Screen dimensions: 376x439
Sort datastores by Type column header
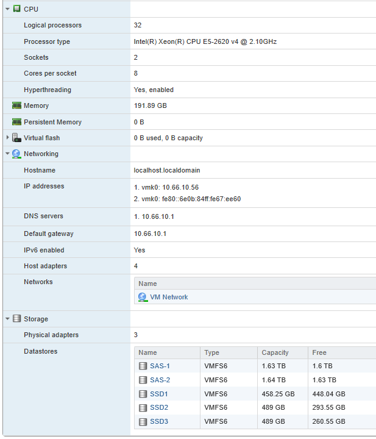coord(212,353)
